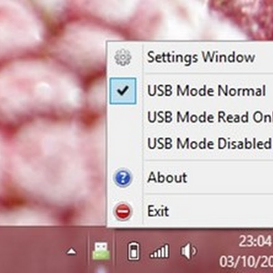273x273 pixels.
Task: Open the About menu entry text
Action: click(x=167, y=177)
